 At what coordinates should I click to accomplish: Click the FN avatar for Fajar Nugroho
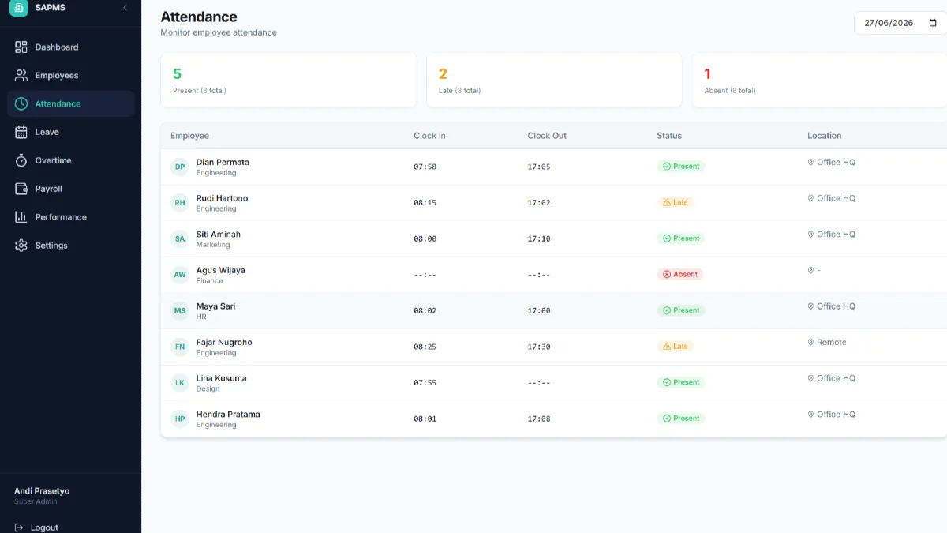(x=180, y=347)
